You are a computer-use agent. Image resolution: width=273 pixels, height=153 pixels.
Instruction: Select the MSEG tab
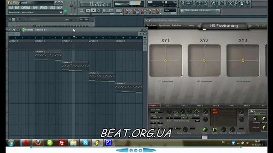247,105
